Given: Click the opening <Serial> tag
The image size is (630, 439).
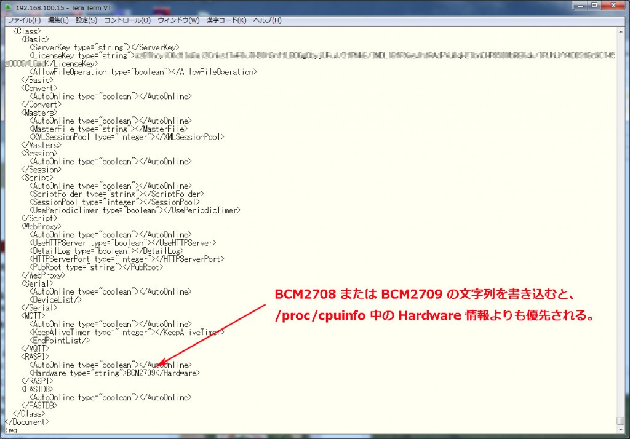Looking at the screenshot, I should (37, 283).
